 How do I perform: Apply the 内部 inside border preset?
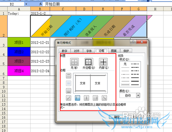(x=103, y=62)
